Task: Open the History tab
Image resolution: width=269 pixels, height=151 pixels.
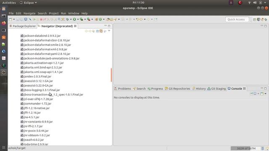Action: (x=199, y=89)
